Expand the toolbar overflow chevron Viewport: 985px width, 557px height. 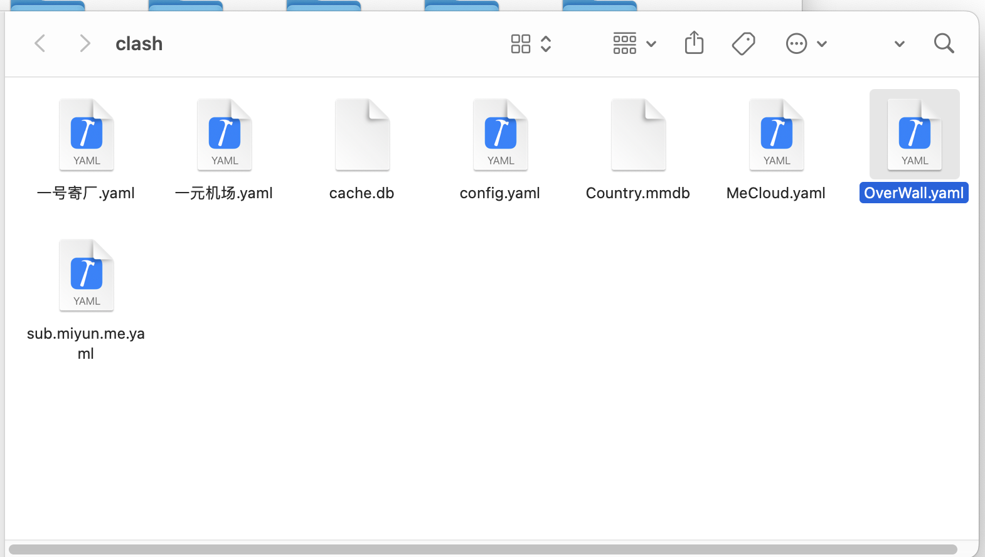click(899, 44)
